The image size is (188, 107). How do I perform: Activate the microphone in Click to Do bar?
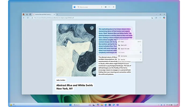point(102,7)
